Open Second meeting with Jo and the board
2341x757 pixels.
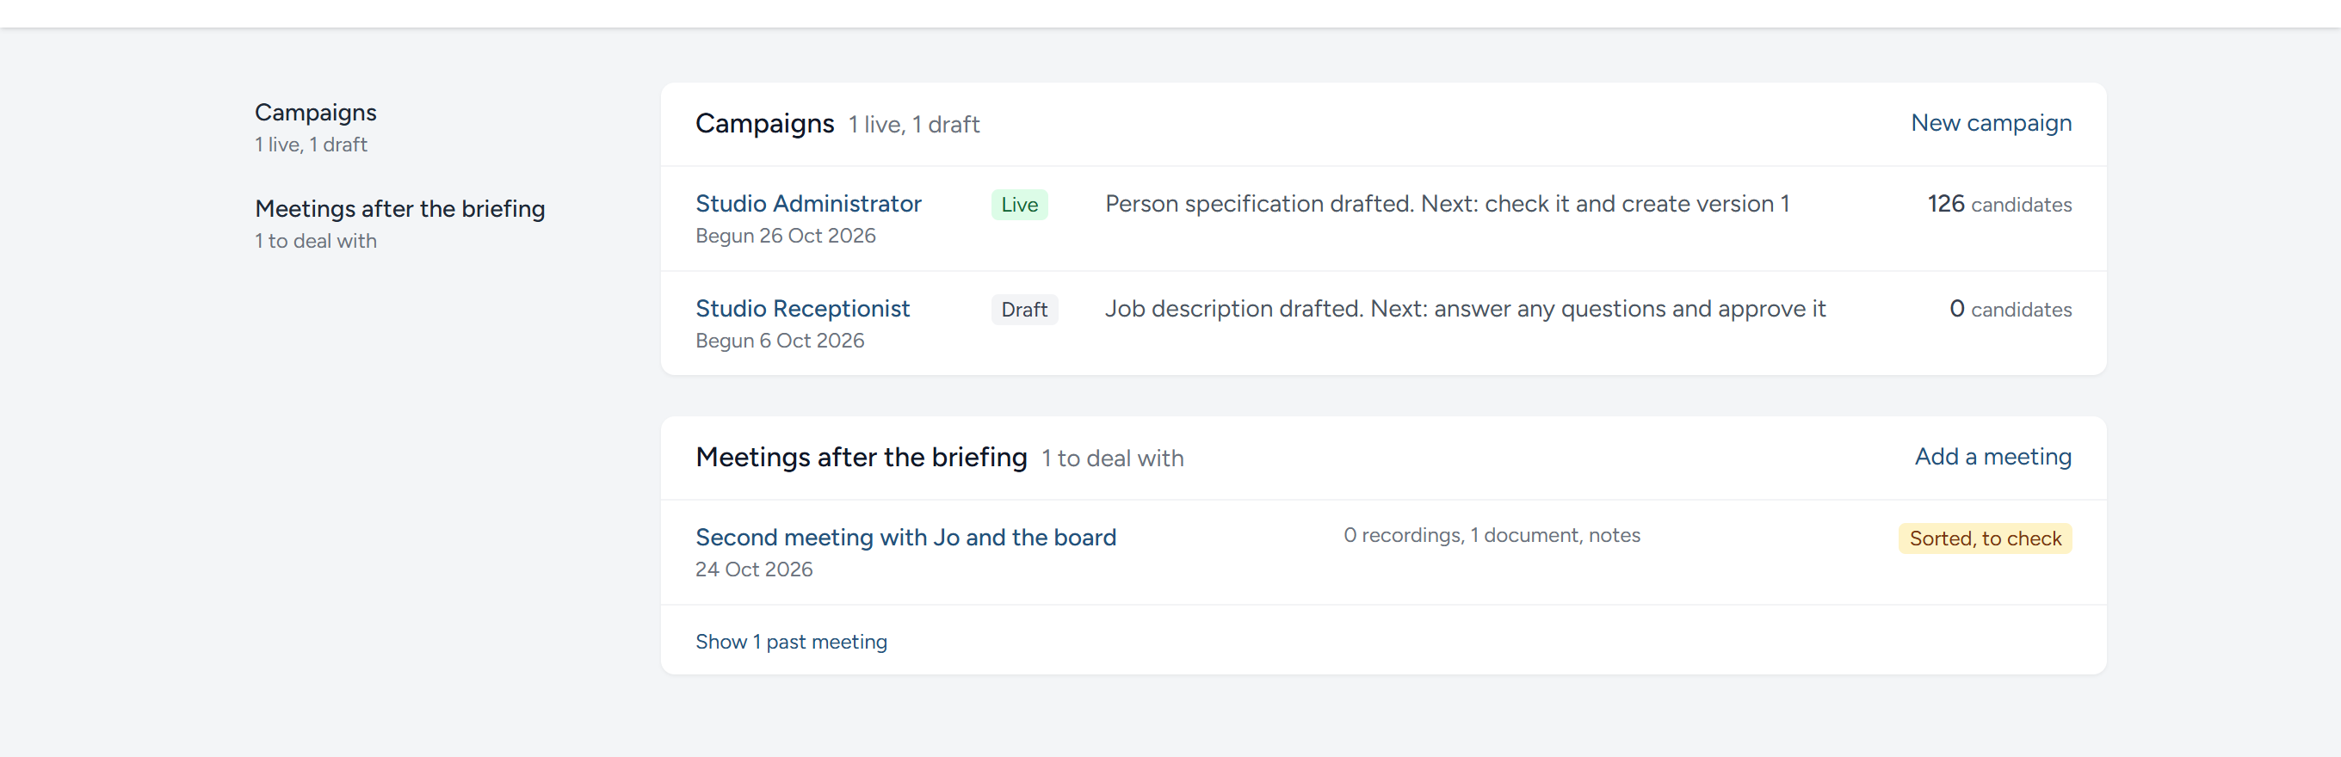tap(905, 537)
